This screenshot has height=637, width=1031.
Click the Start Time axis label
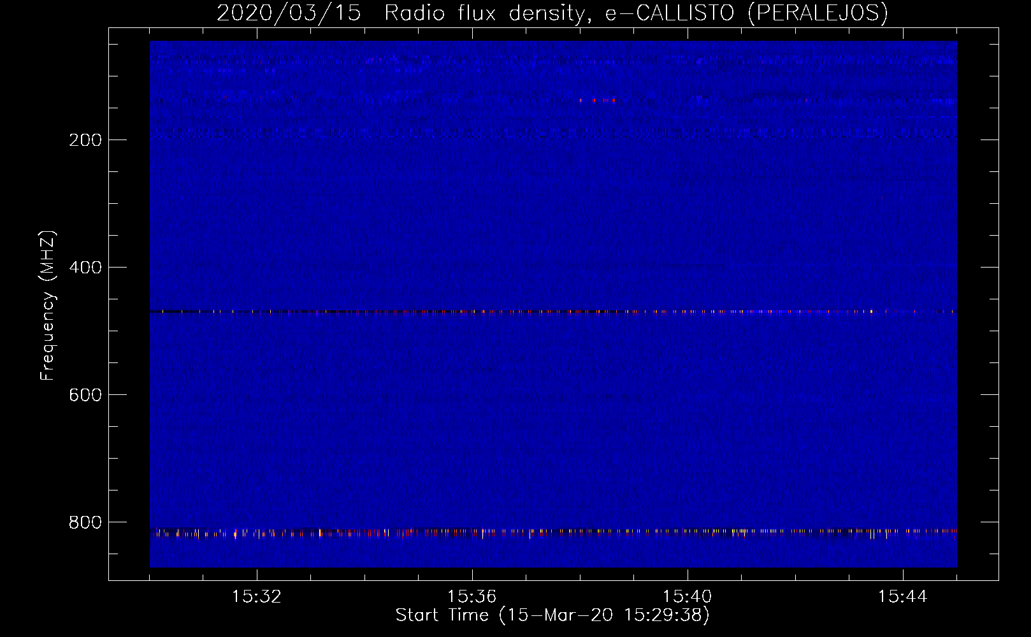point(552,615)
